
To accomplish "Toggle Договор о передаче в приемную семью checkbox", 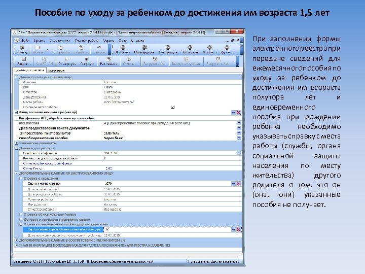I will pos(21,220).
